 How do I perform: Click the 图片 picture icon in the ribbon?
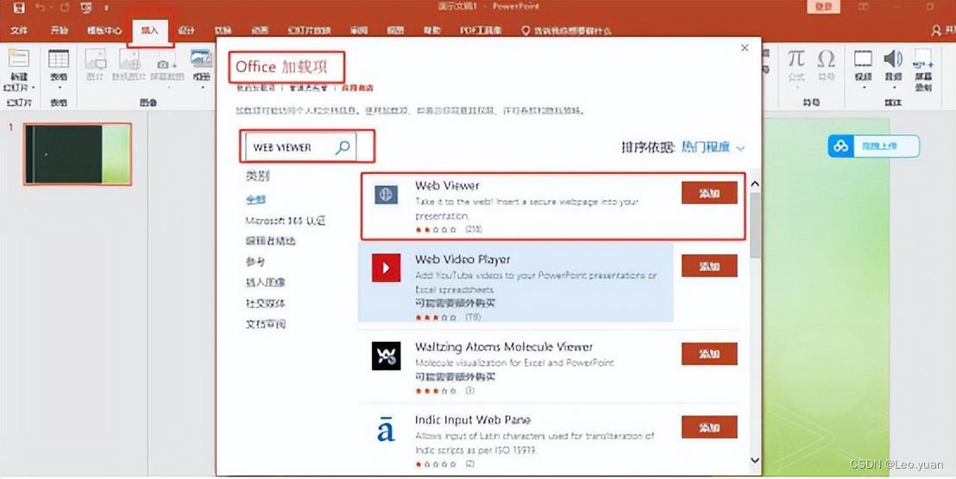pyautogui.click(x=95, y=59)
